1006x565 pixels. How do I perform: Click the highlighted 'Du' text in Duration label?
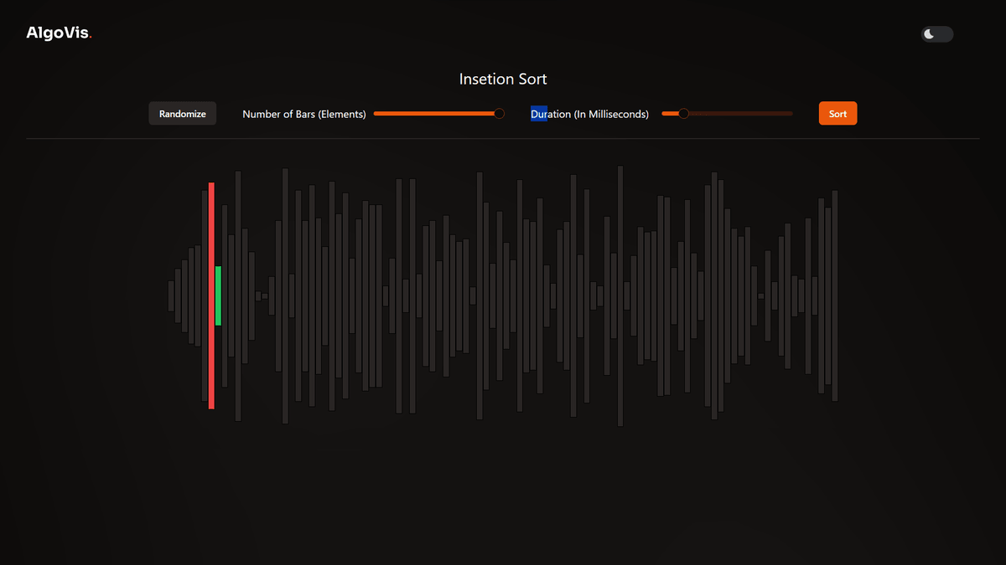pyautogui.click(x=538, y=114)
